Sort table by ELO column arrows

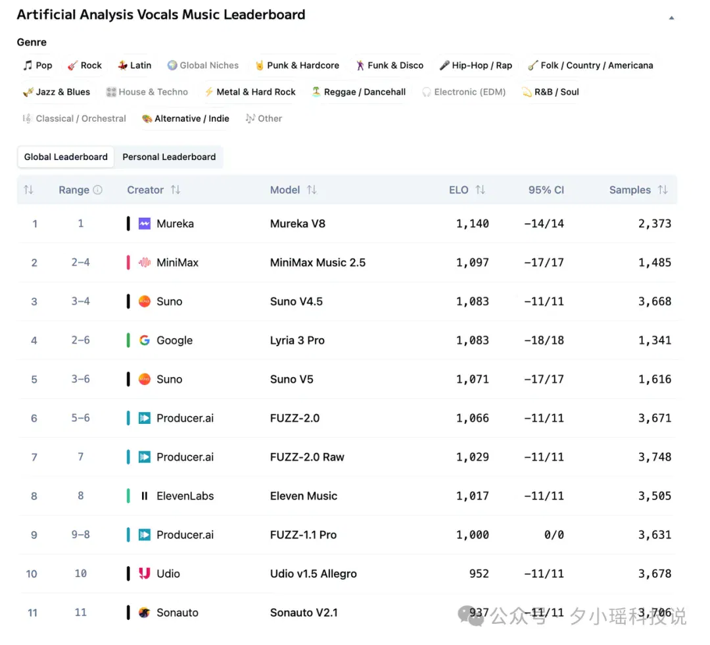point(481,190)
